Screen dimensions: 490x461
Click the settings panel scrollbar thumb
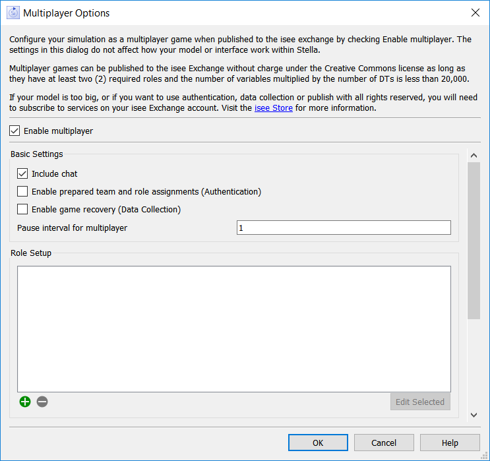474,240
